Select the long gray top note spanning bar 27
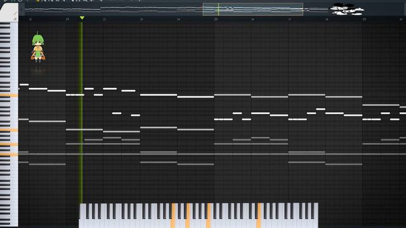 [306, 95]
